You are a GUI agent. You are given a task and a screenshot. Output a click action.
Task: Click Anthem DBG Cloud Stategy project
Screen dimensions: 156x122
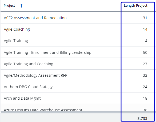tap(28, 87)
